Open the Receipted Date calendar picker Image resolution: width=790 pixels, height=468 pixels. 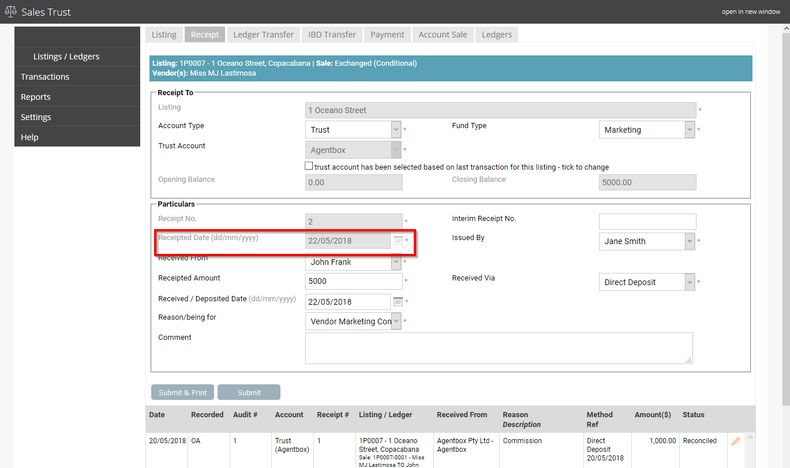pyautogui.click(x=398, y=241)
